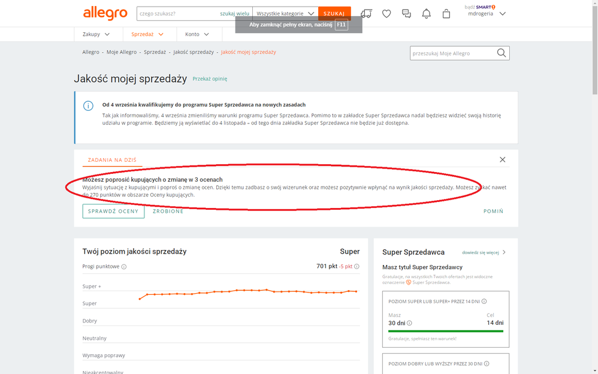Go to Moje Allegro breadcrumb
Viewport: 598px width, 374px height.
[x=121, y=52]
